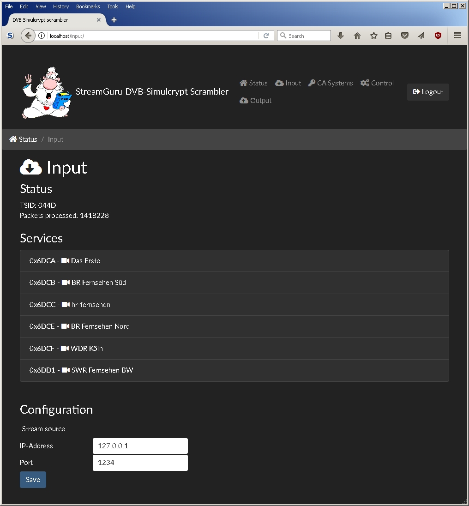Open the Bookmarks menu

pyautogui.click(x=88, y=6)
